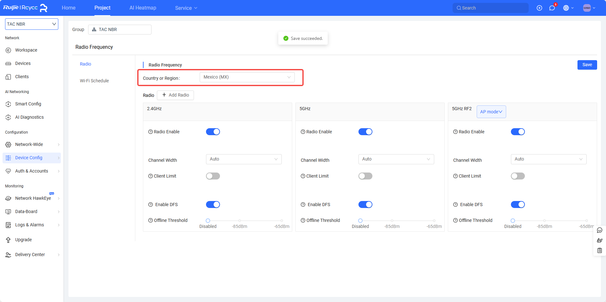Open the notification messages icon
The height and width of the screenshot is (302, 606).
tap(552, 8)
